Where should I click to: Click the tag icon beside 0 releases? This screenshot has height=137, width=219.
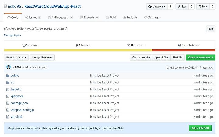[x=129, y=45]
